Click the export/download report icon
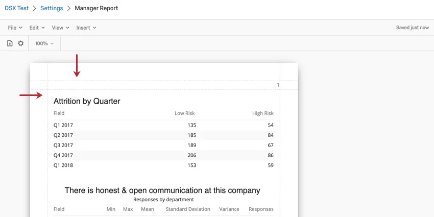 10,43
